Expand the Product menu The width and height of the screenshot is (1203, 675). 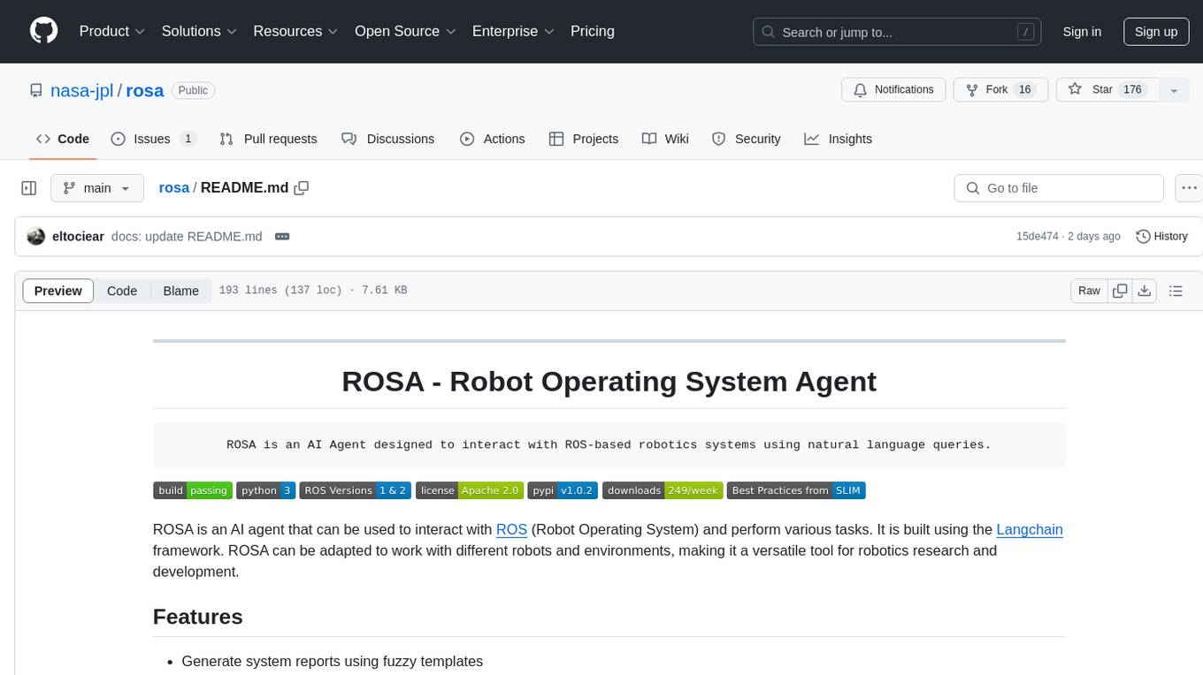tap(112, 31)
